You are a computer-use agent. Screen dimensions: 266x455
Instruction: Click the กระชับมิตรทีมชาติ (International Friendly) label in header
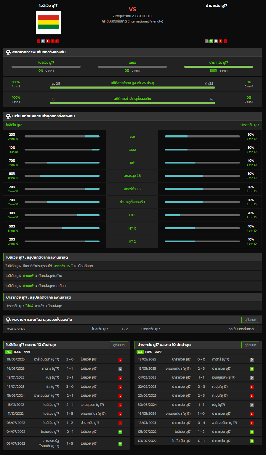[x=132, y=21]
